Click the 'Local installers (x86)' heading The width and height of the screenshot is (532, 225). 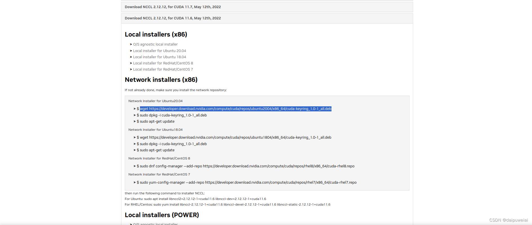click(156, 34)
